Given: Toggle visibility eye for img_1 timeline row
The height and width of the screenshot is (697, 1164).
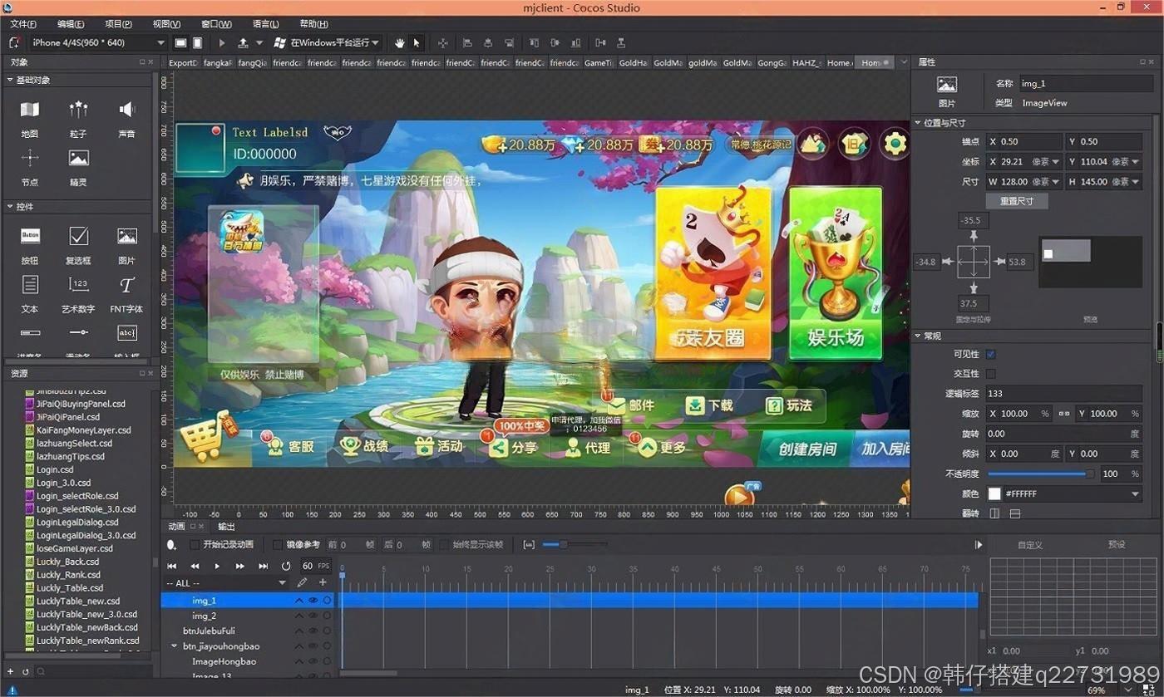Looking at the screenshot, I should coord(313,600).
